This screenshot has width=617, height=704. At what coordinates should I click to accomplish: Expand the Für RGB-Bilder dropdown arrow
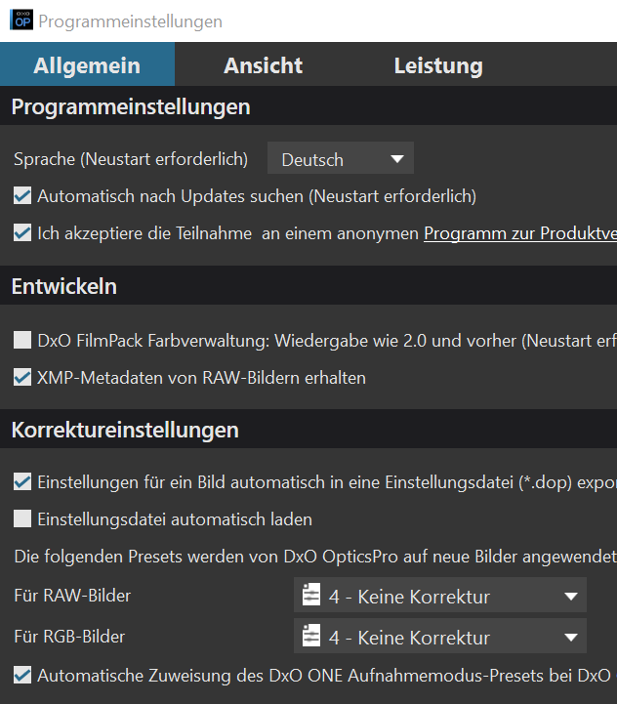pos(570,639)
